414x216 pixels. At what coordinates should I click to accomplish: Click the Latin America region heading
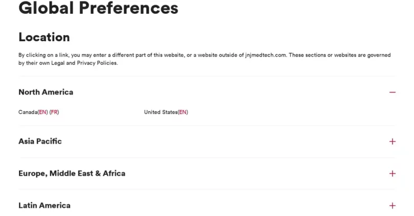click(x=44, y=205)
